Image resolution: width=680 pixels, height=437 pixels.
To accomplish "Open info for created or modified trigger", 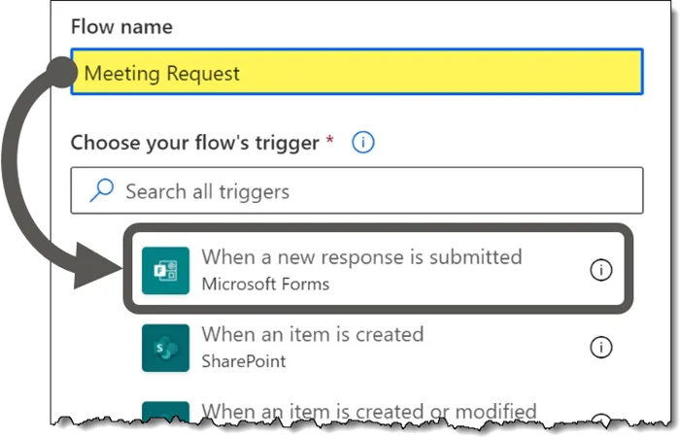I will click(601, 420).
